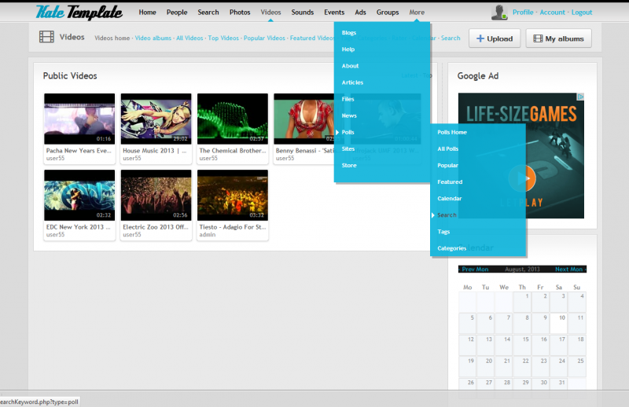Go to the previous month in the calendar
The image size is (629, 407).
tap(475, 269)
